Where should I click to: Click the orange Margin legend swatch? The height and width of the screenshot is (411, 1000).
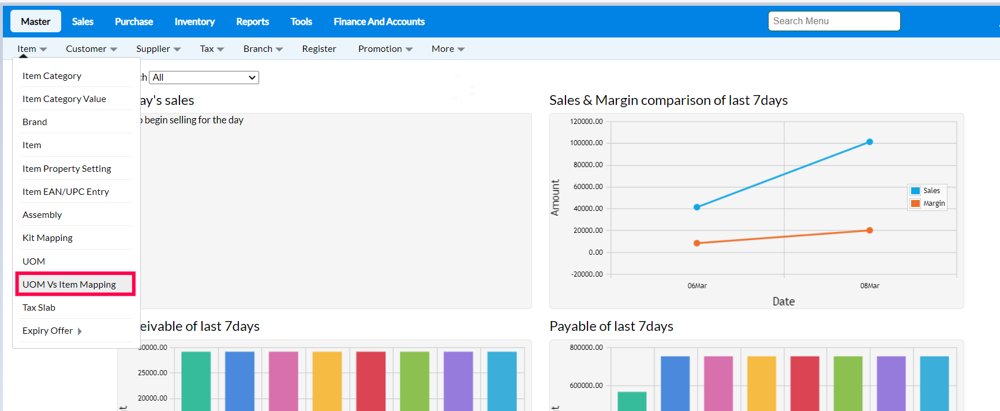click(x=915, y=203)
